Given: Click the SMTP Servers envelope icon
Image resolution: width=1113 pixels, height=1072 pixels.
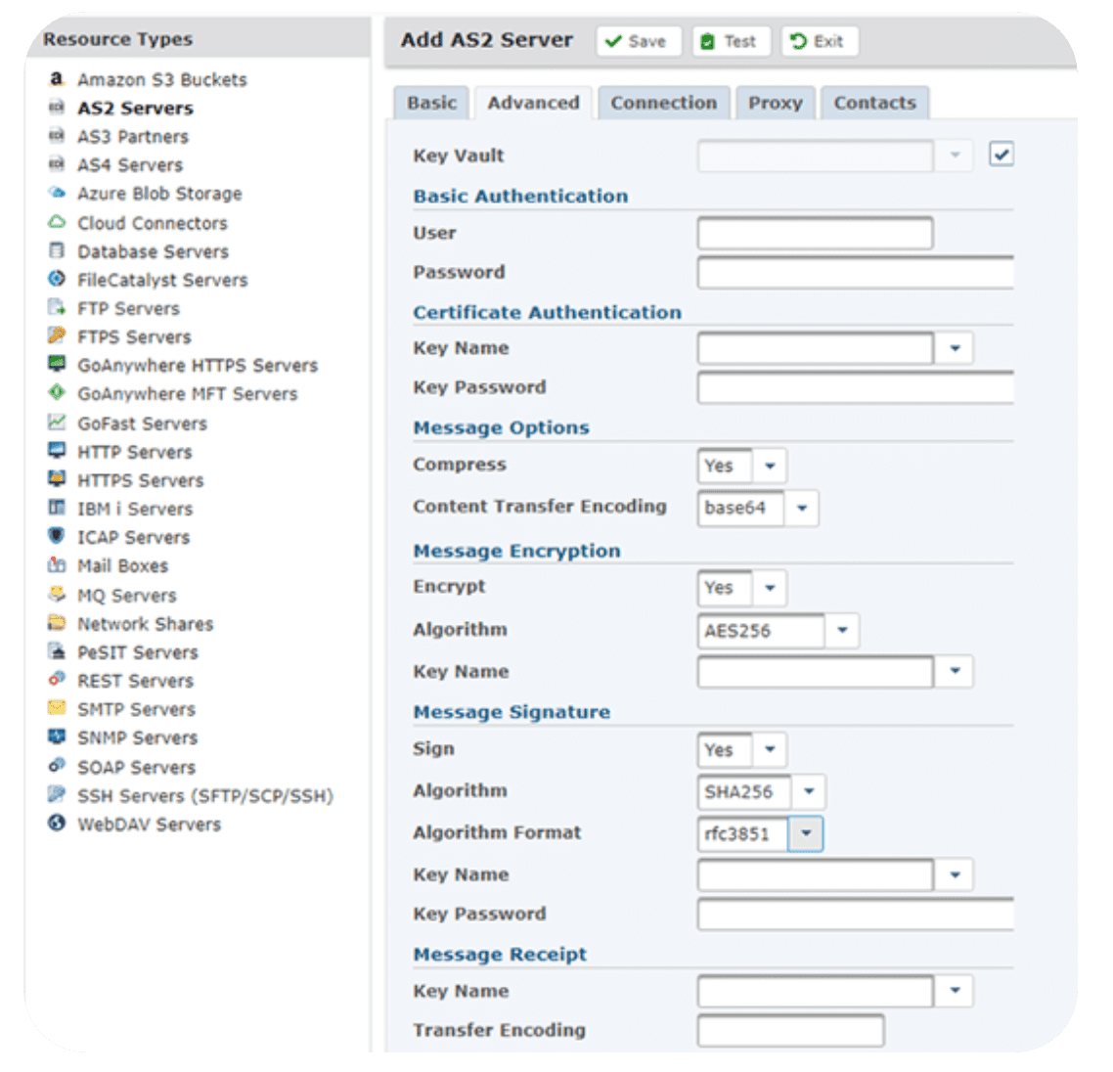Looking at the screenshot, I should [57, 708].
